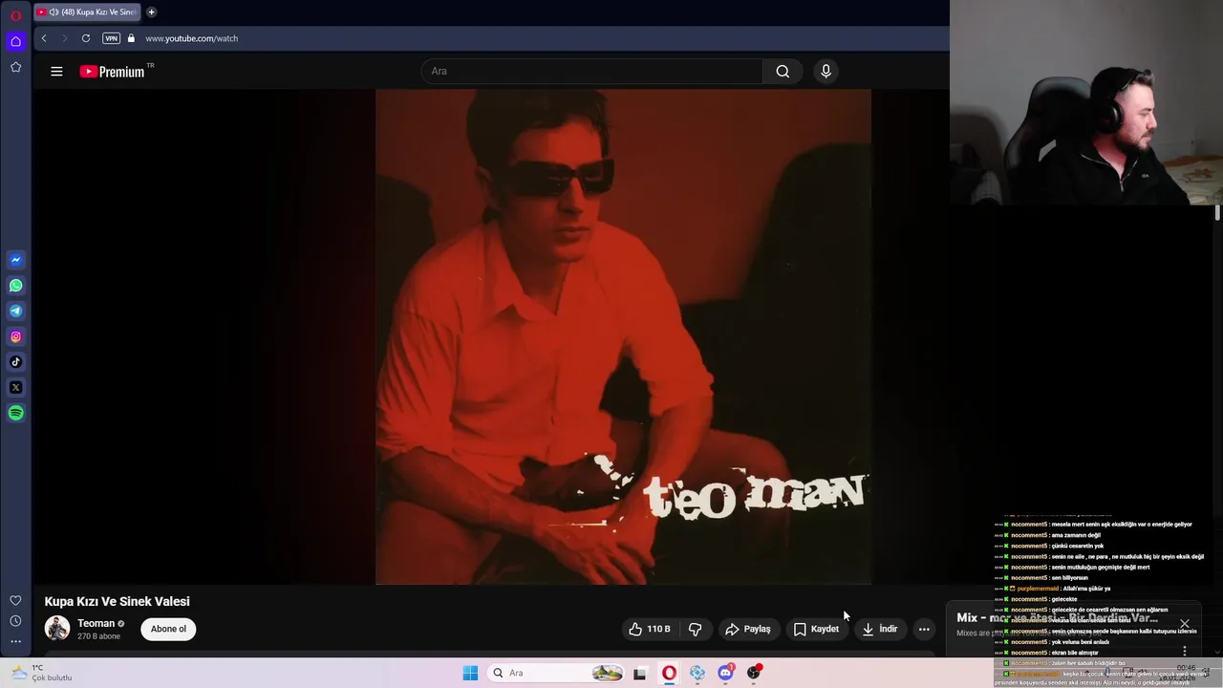Viewport: 1223px width, 688px height.
Task: Click the 'Abone ol' subscribe button
Action: pos(168,629)
